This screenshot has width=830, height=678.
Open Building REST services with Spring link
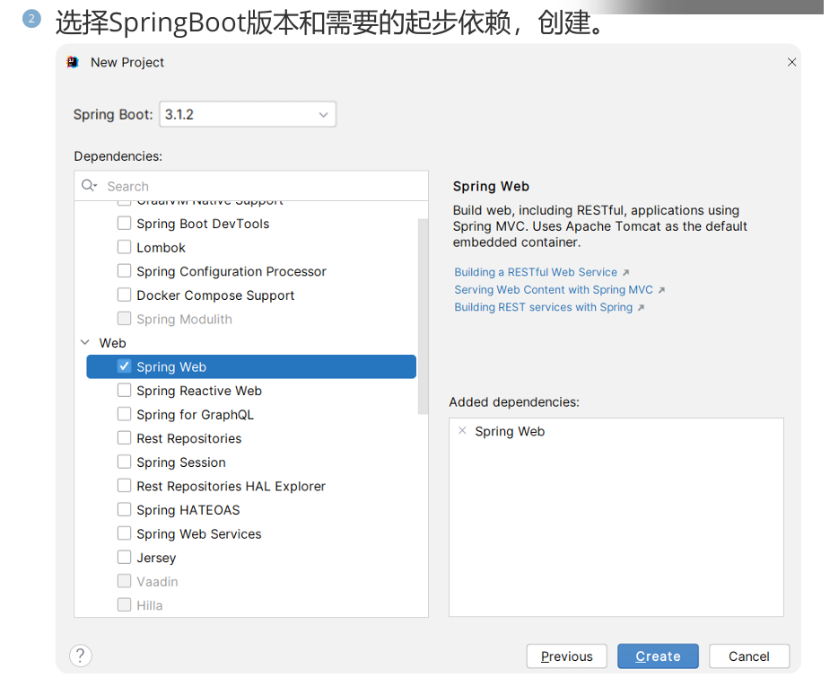[x=543, y=307]
